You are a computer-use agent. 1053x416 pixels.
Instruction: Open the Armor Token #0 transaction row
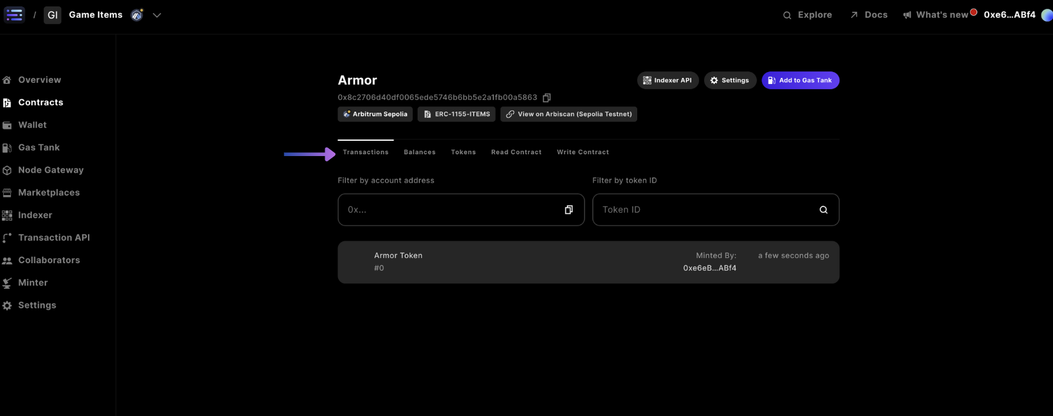pos(587,262)
